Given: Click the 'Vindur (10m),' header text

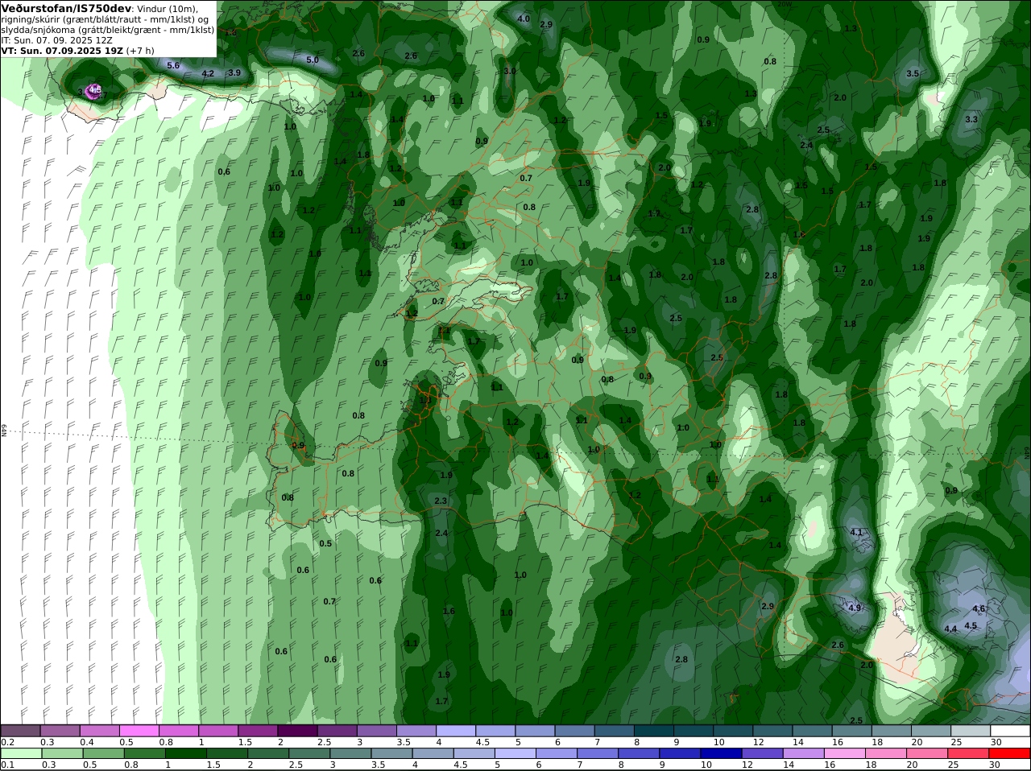Looking at the screenshot, I should (167, 8).
